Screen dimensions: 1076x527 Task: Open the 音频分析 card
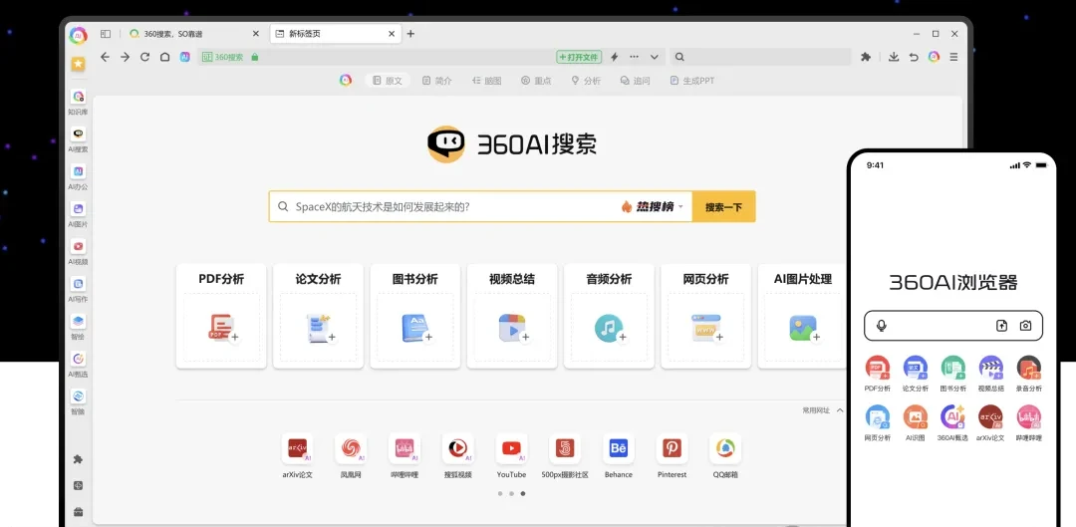(x=609, y=316)
